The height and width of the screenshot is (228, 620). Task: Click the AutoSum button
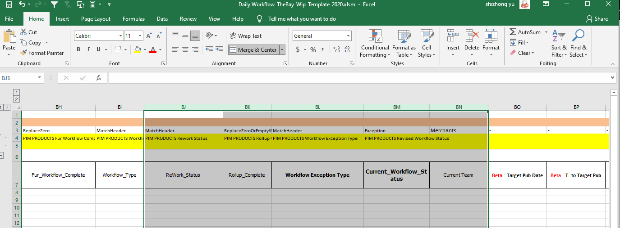pyautogui.click(x=525, y=32)
